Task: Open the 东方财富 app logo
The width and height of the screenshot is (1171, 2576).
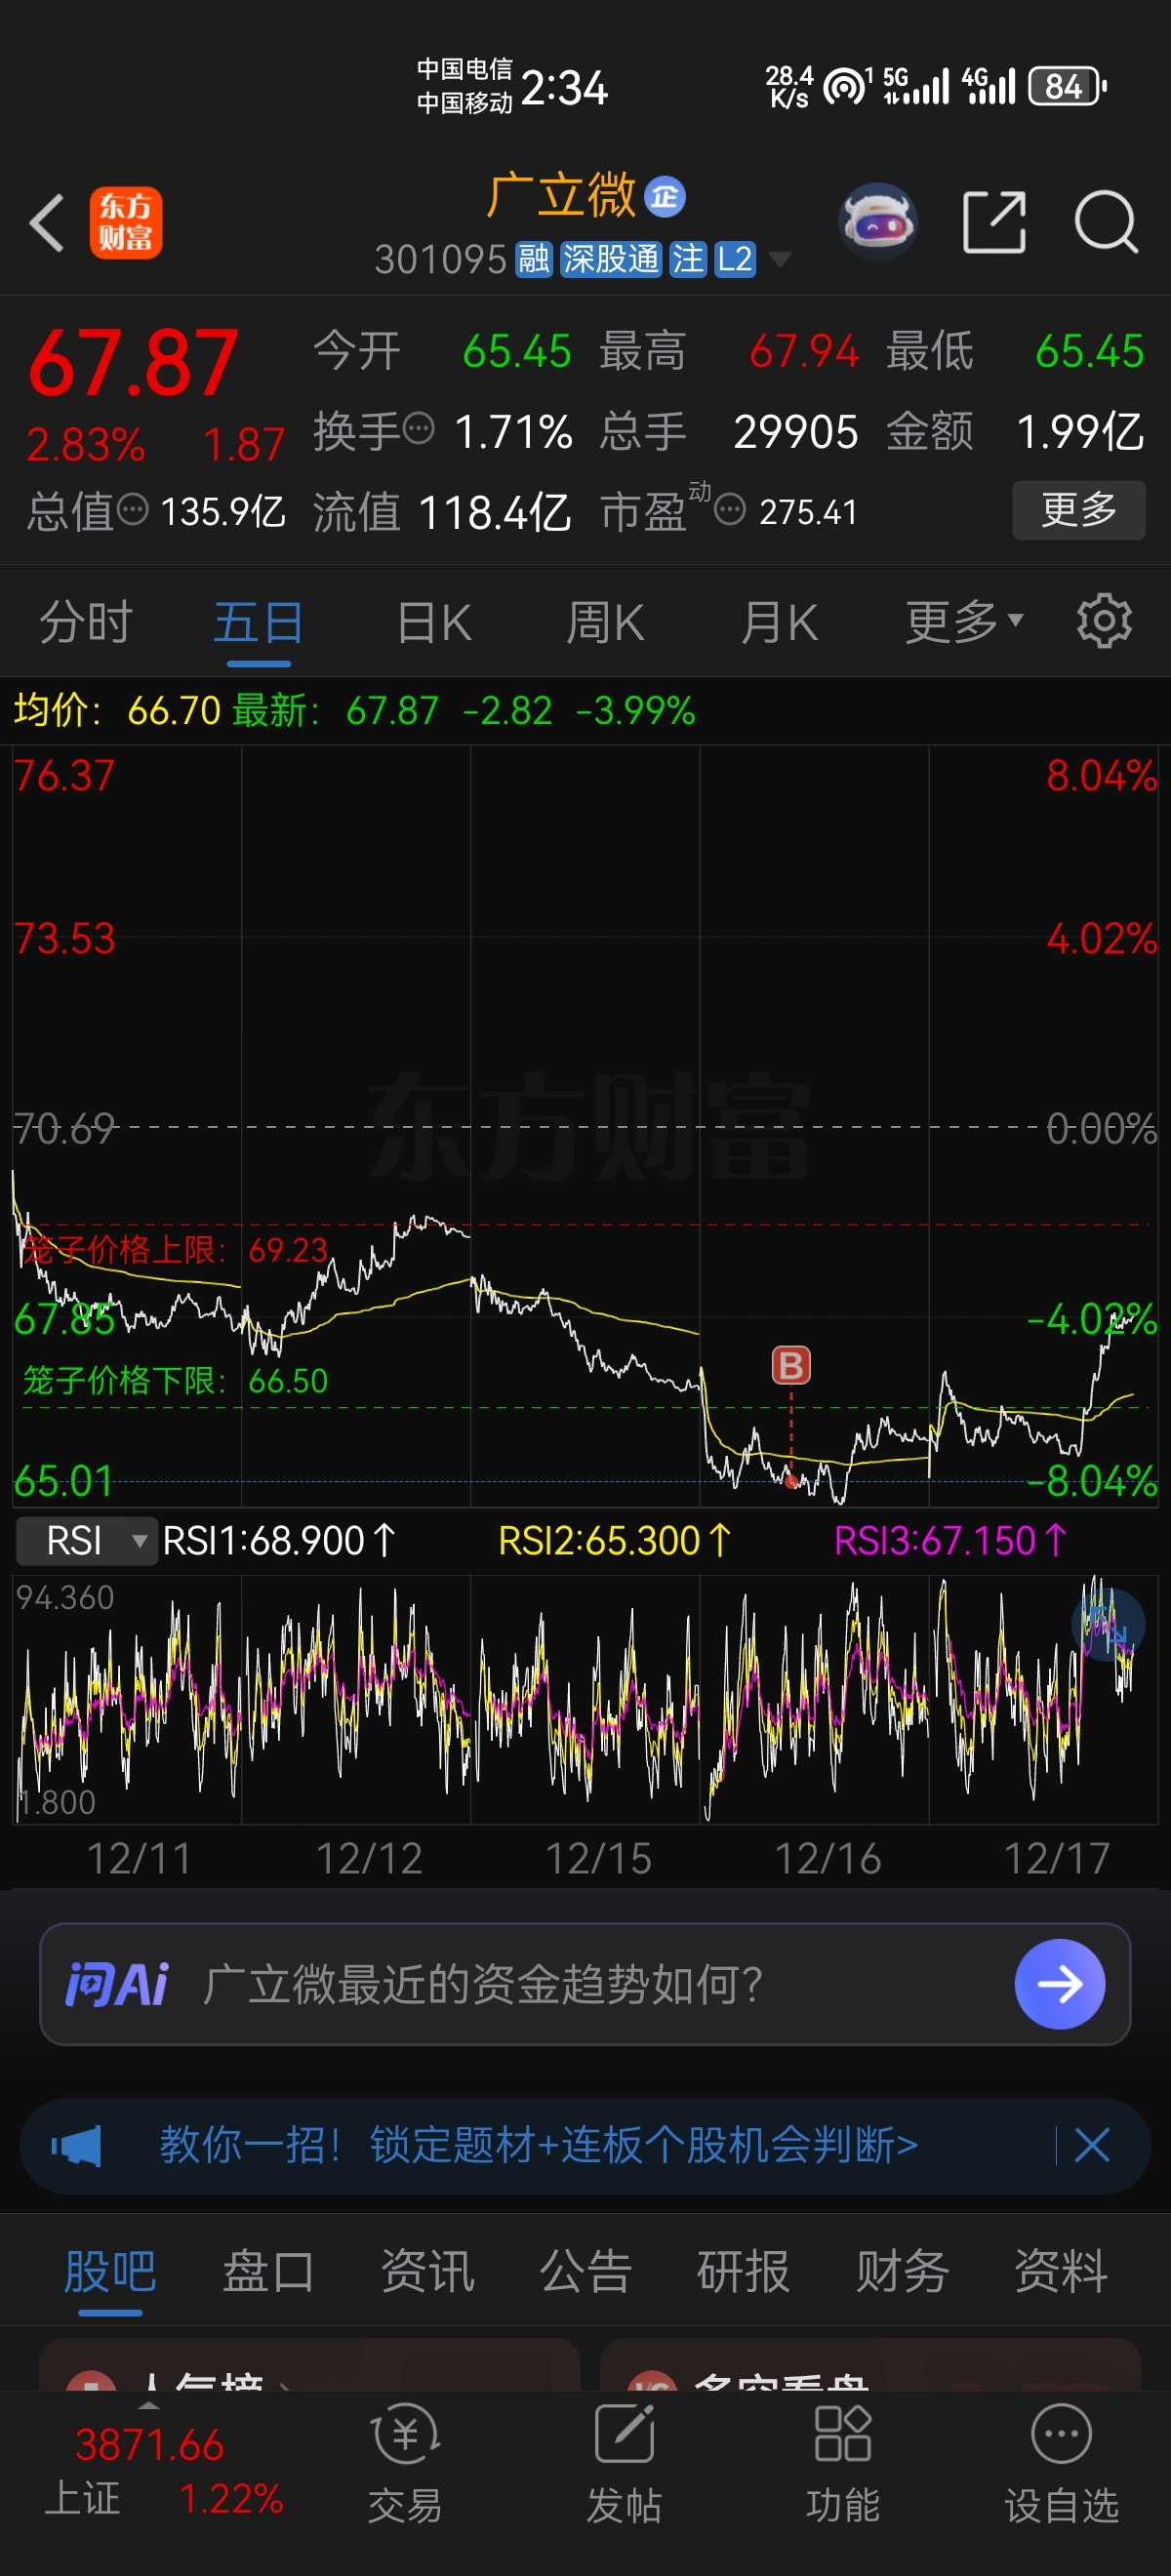Action: click(x=126, y=222)
